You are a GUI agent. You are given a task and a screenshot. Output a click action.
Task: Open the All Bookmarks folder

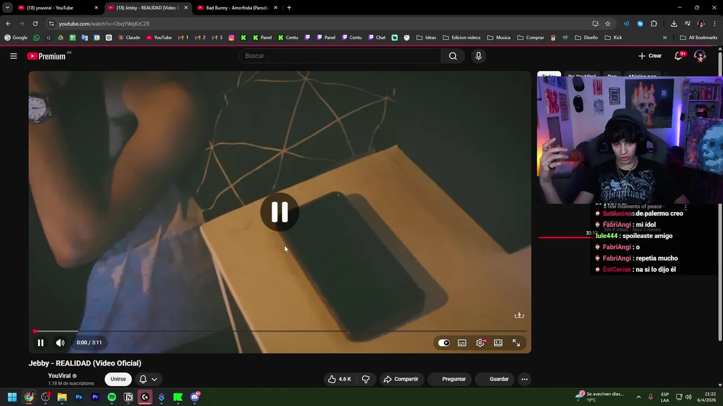pos(699,38)
